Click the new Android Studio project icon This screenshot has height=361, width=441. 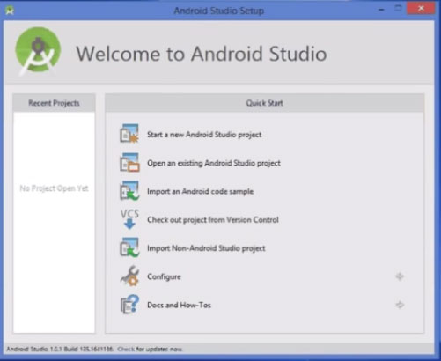click(129, 134)
